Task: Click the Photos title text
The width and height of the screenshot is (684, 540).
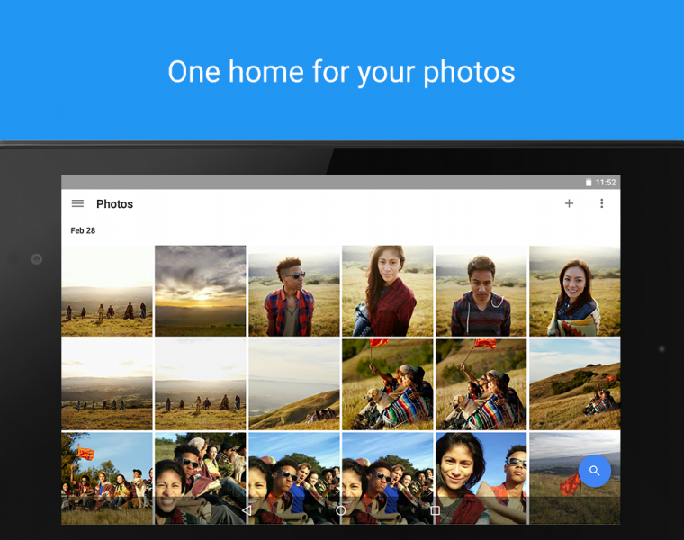Action: click(114, 204)
